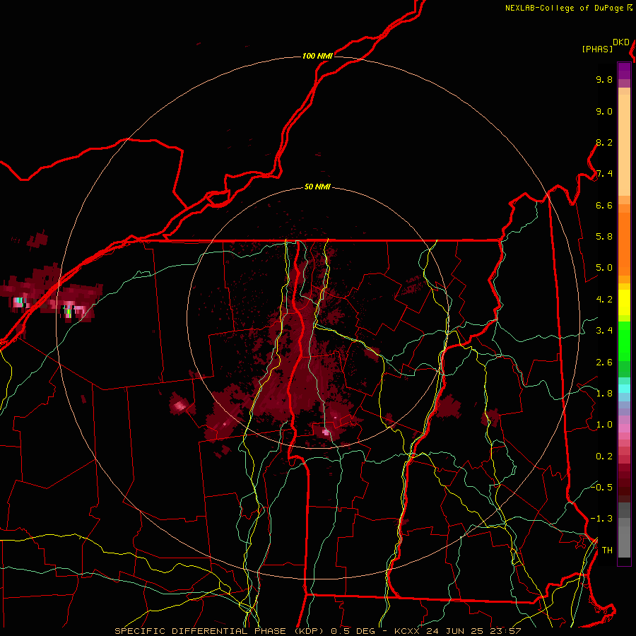Click the green segment of color scale
636x636 pixels.
624,341
